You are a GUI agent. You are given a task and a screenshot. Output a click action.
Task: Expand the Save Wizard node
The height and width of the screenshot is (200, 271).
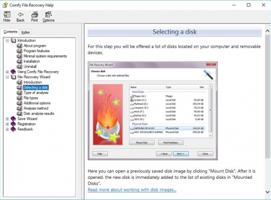click(7, 119)
